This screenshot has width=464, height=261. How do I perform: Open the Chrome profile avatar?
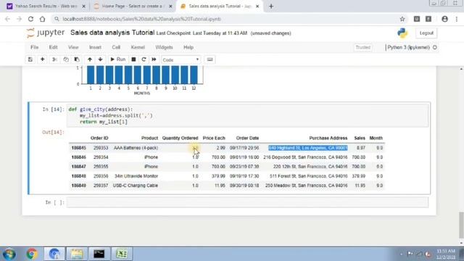[x=444, y=19]
